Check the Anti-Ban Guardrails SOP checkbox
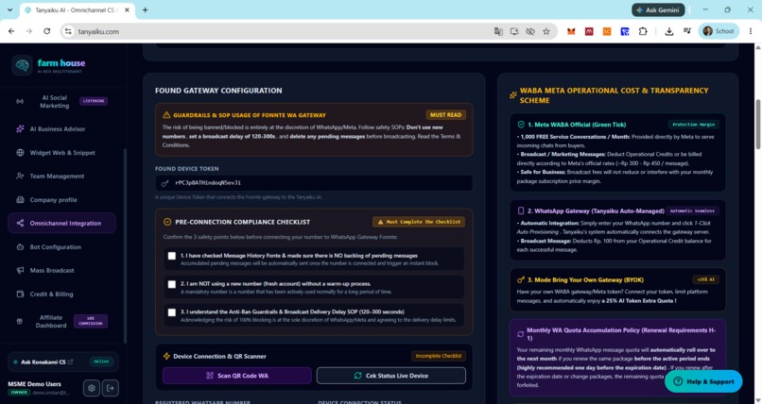 [x=171, y=312]
